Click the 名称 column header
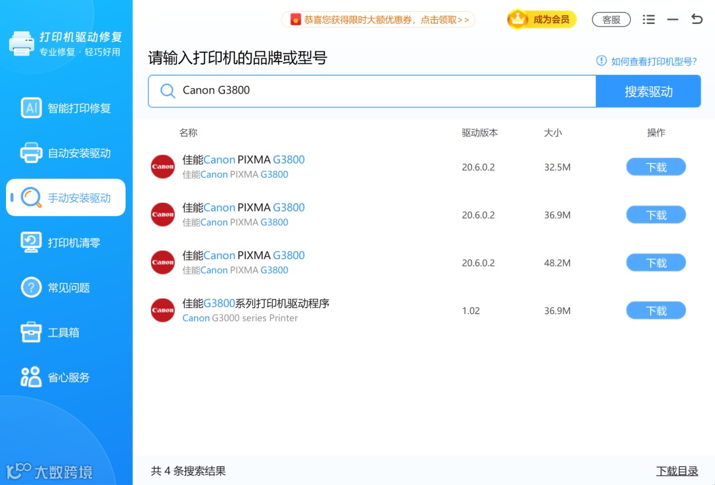The width and height of the screenshot is (715, 485). point(188,133)
